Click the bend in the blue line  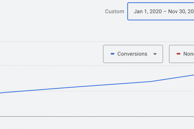(x=150, y=81)
